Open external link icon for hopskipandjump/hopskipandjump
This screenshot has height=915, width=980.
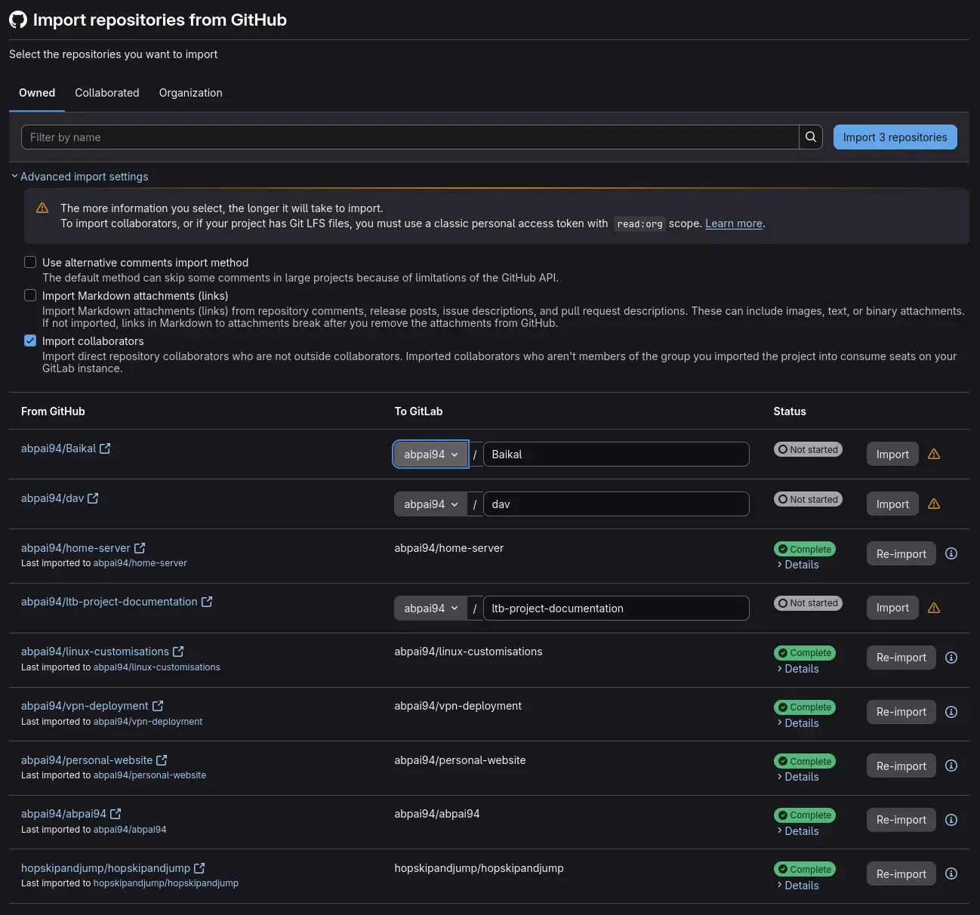pyautogui.click(x=199, y=868)
